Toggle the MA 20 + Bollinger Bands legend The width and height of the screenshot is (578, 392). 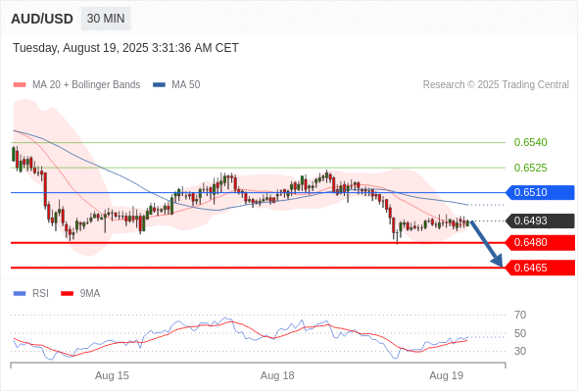pyautogui.click(x=76, y=85)
